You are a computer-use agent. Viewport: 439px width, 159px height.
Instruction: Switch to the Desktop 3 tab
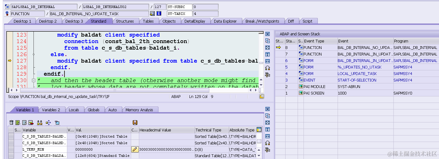[x=74, y=21]
